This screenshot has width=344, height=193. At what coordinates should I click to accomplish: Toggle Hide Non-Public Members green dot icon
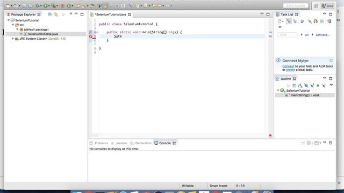point(318,86)
